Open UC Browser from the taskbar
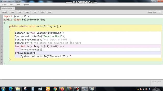The image size is (163, 91). (48, 89)
